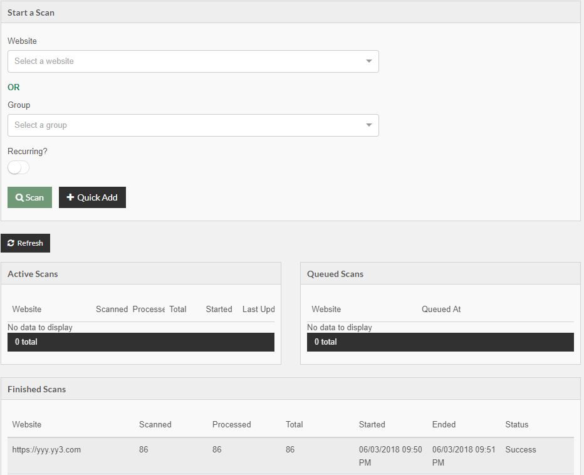Sort Active Scans by Started column

(x=219, y=309)
